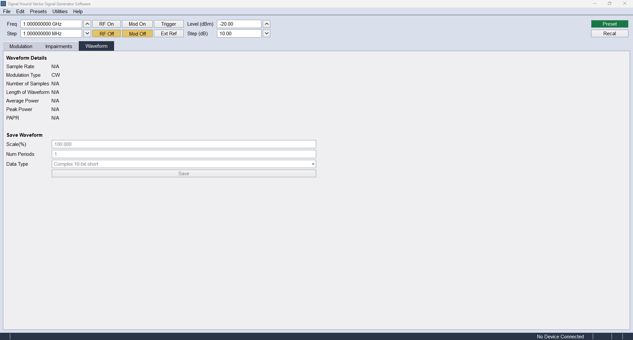
Task: Open the Data Type dropdown
Action: [x=184, y=164]
